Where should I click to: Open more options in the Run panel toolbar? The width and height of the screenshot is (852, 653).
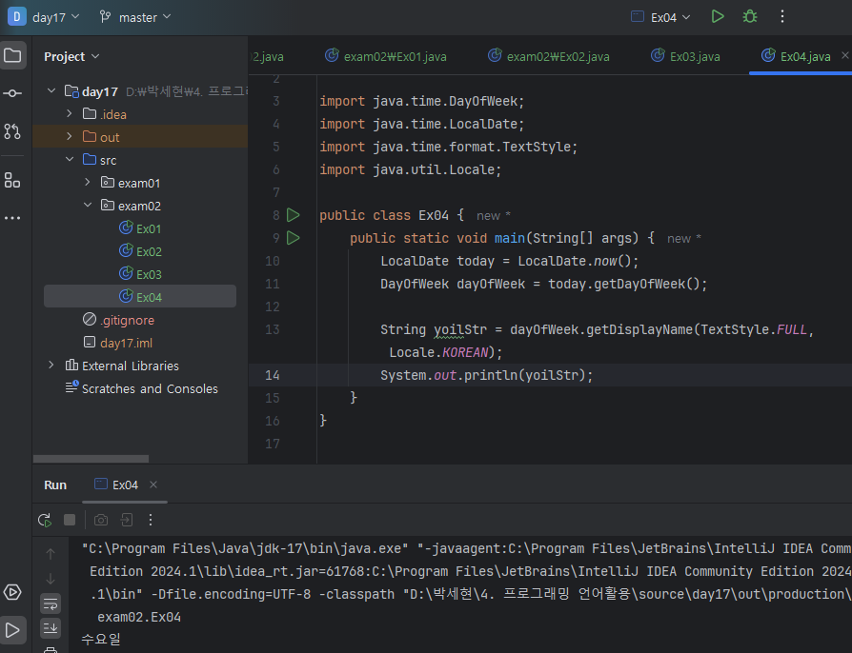tap(151, 520)
